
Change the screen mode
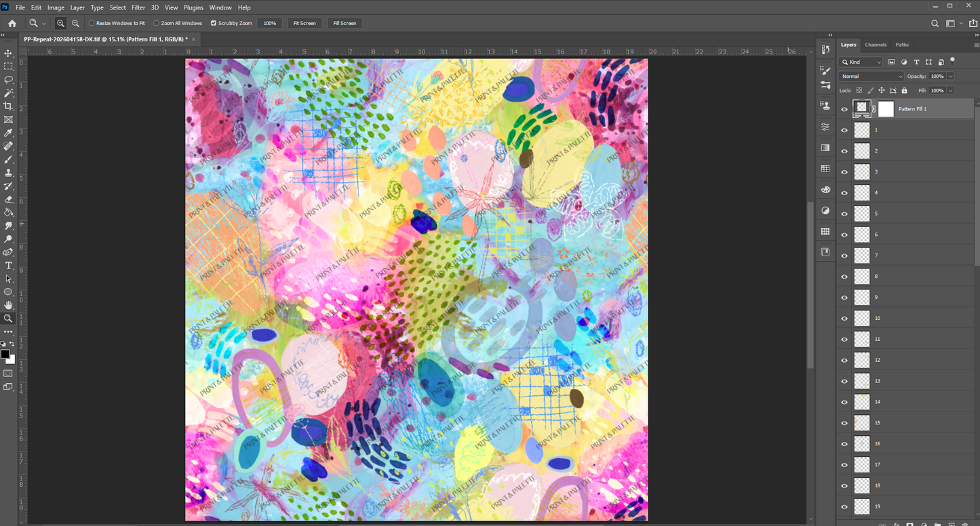(8, 386)
